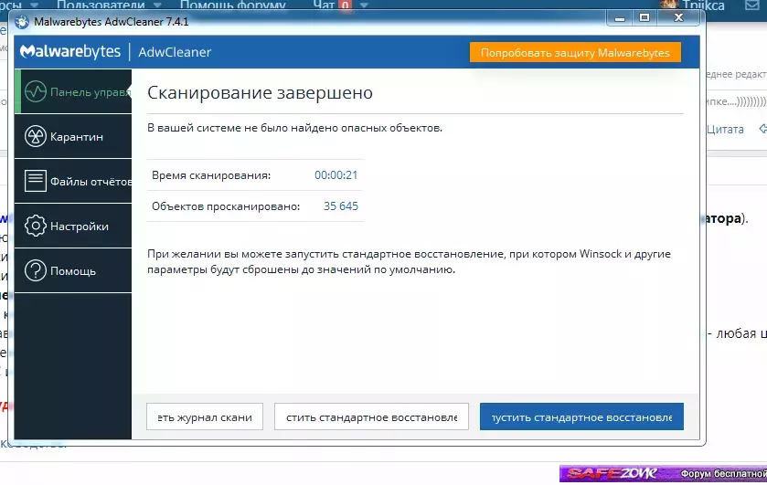
Task: Select the Помощь sidebar label
Action: 73,271
